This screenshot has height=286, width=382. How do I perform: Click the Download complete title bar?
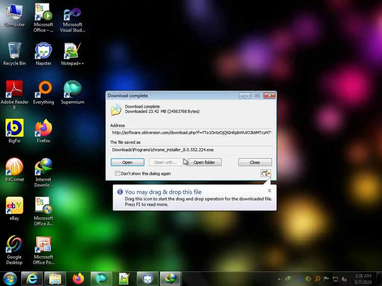tap(173, 96)
